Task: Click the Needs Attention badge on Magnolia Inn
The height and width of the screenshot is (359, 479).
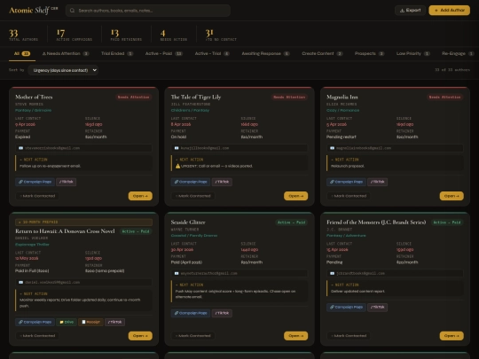Action: coord(444,98)
